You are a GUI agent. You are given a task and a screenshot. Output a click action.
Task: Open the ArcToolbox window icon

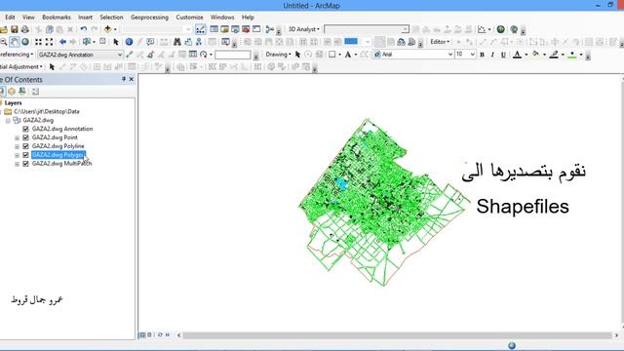(x=246, y=29)
